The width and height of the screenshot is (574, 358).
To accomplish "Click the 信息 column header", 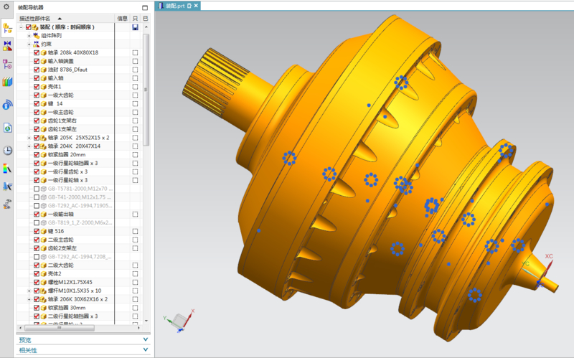I will (x=122, y=19).
